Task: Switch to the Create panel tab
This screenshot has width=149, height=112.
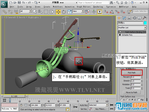Action: pyautogui.click(x=119, y=18)
